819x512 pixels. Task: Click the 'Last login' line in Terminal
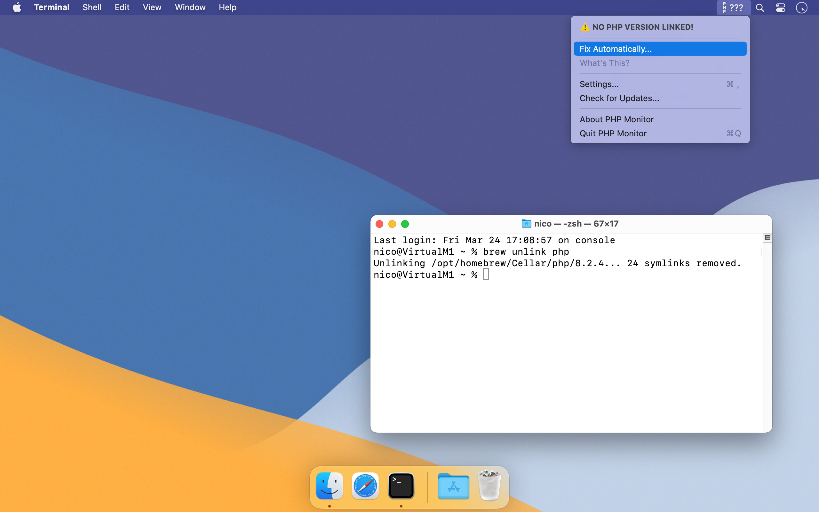495,240
